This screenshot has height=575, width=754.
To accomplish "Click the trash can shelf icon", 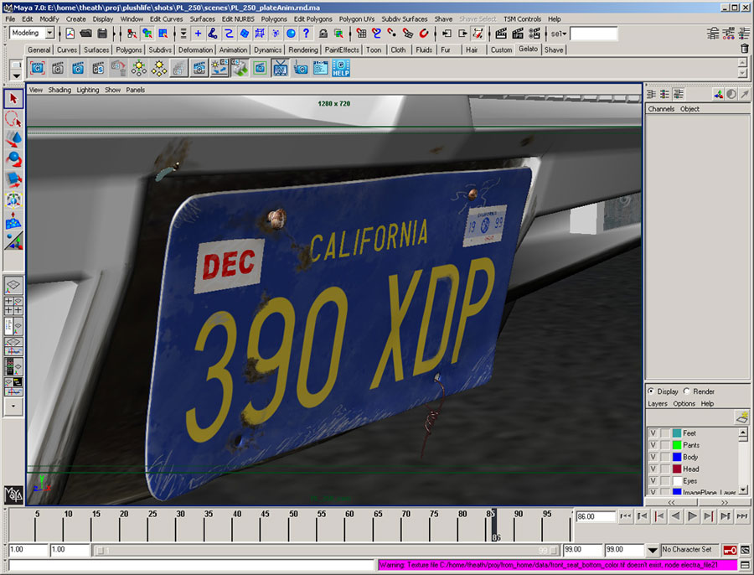I will pos(745,49).
